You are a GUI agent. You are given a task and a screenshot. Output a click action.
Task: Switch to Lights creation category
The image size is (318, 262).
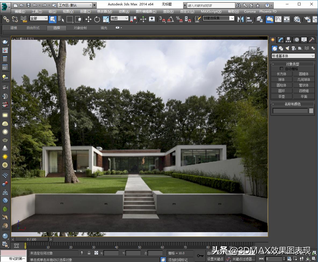pyautogui.click(x=287, y=48)
